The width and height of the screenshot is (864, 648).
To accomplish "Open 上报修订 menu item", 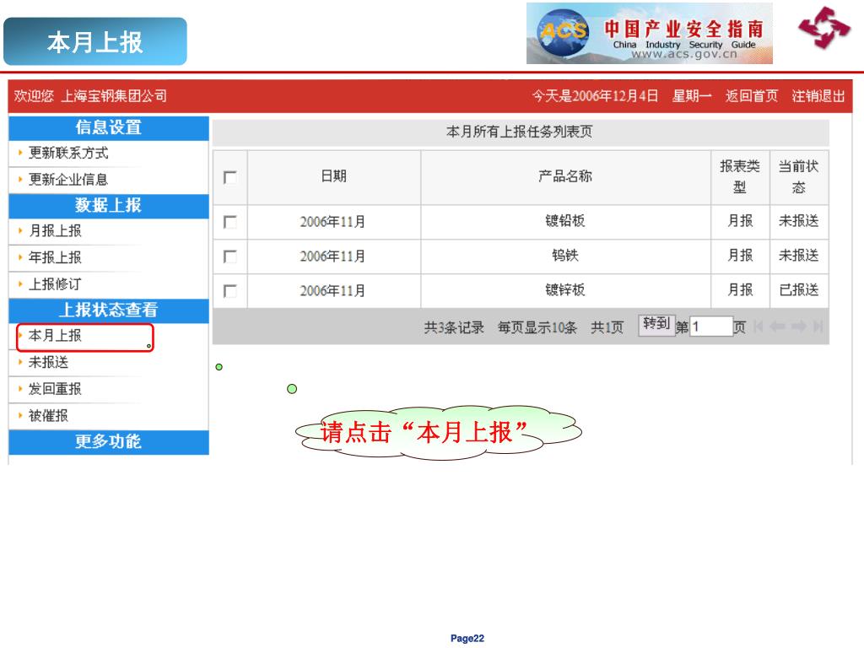I will (55, 284).
